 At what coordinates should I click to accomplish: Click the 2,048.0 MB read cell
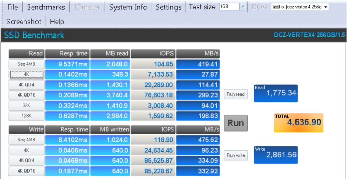[110, 64]
